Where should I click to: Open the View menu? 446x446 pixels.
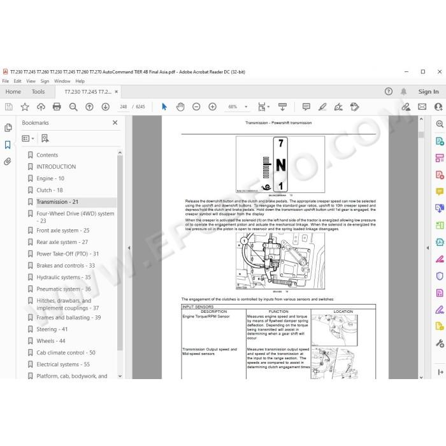click(x=31, y=81)
